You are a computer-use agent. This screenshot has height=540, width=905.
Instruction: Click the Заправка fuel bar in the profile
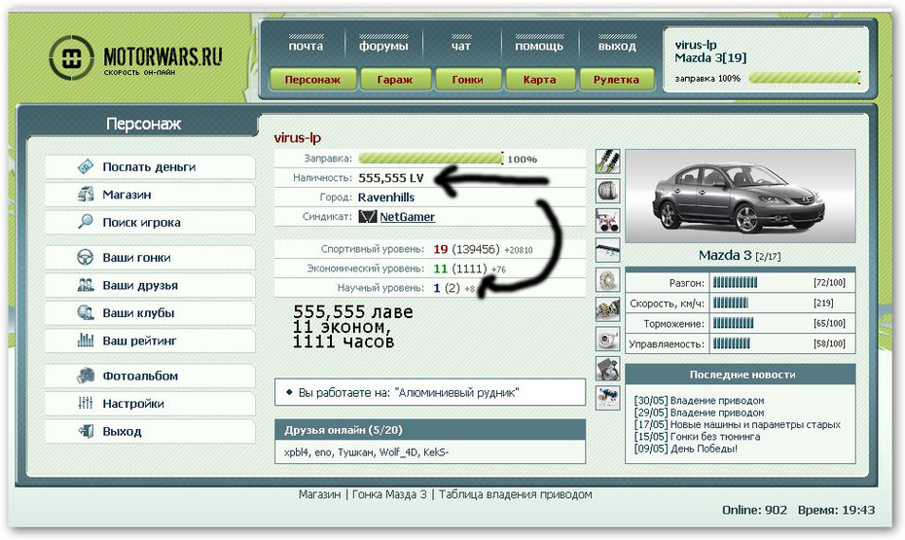click(x=430, y=159)
